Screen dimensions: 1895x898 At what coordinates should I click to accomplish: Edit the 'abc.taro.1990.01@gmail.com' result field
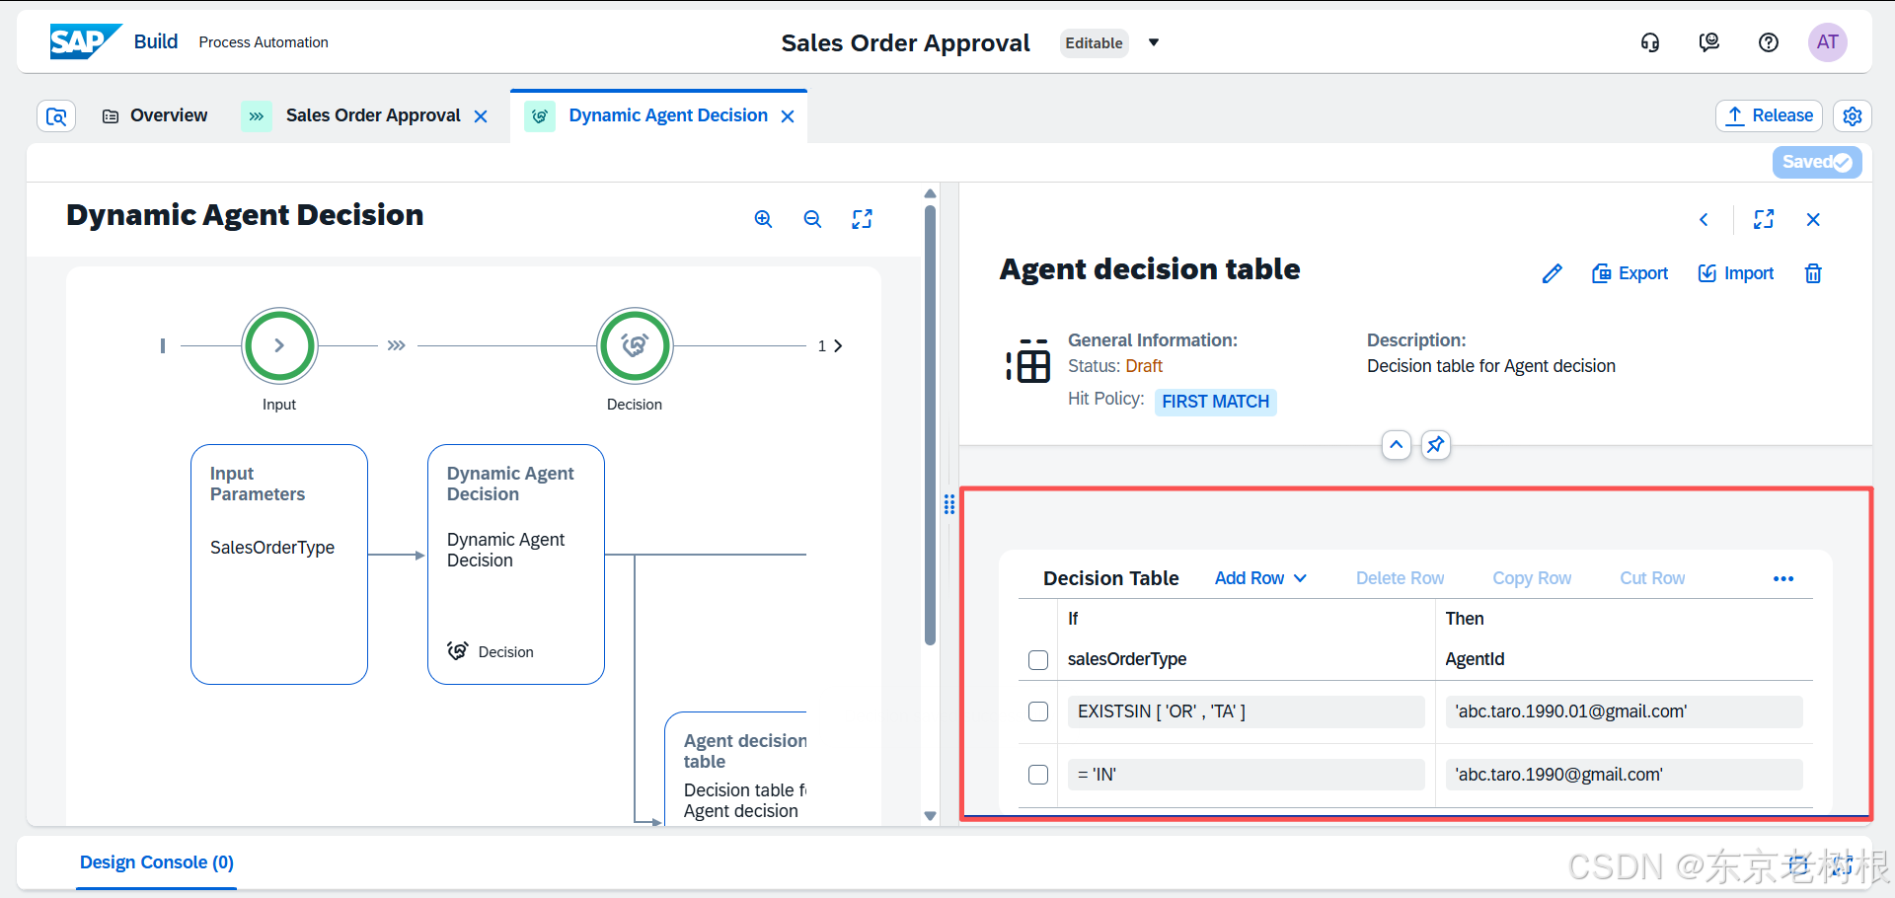1624,711
